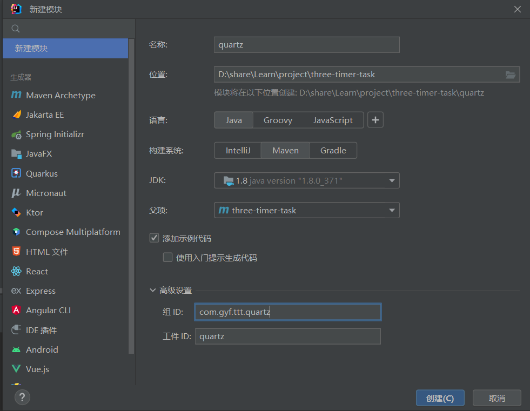
Task: Select Vue.js label in generators
Action: click(x=37, y=369)
